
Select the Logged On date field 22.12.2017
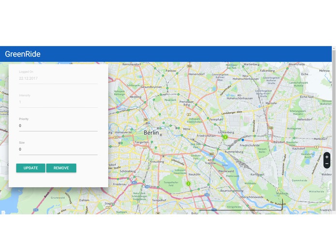click(58, 78)
